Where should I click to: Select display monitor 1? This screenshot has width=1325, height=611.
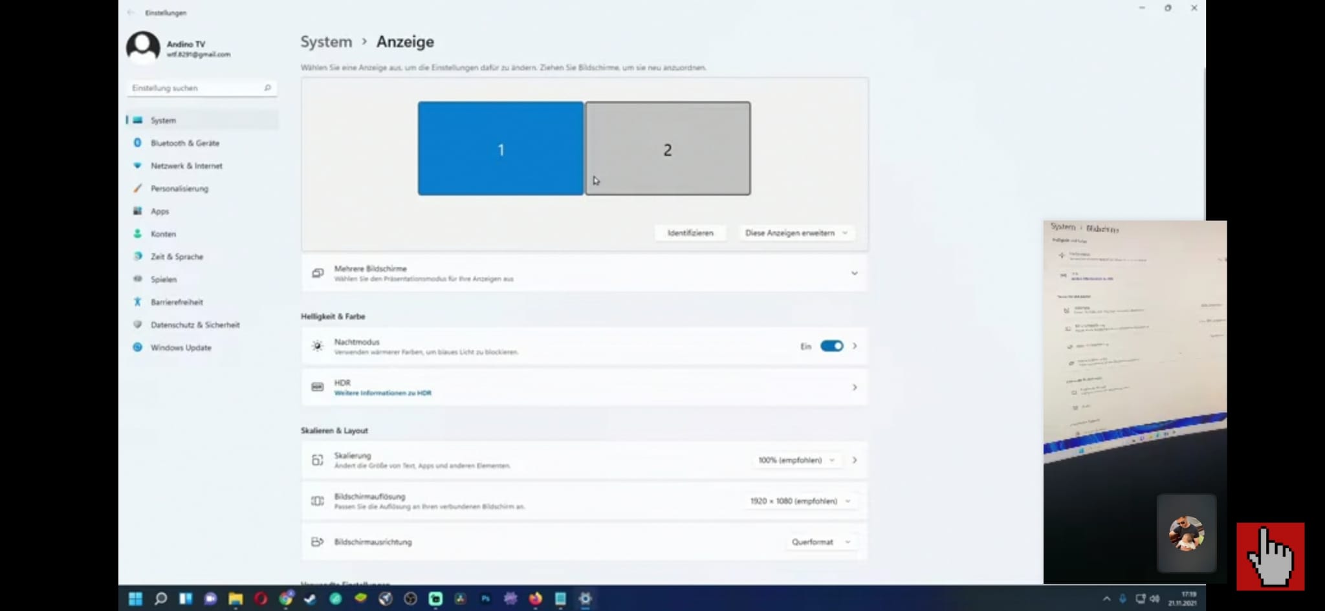500,149
